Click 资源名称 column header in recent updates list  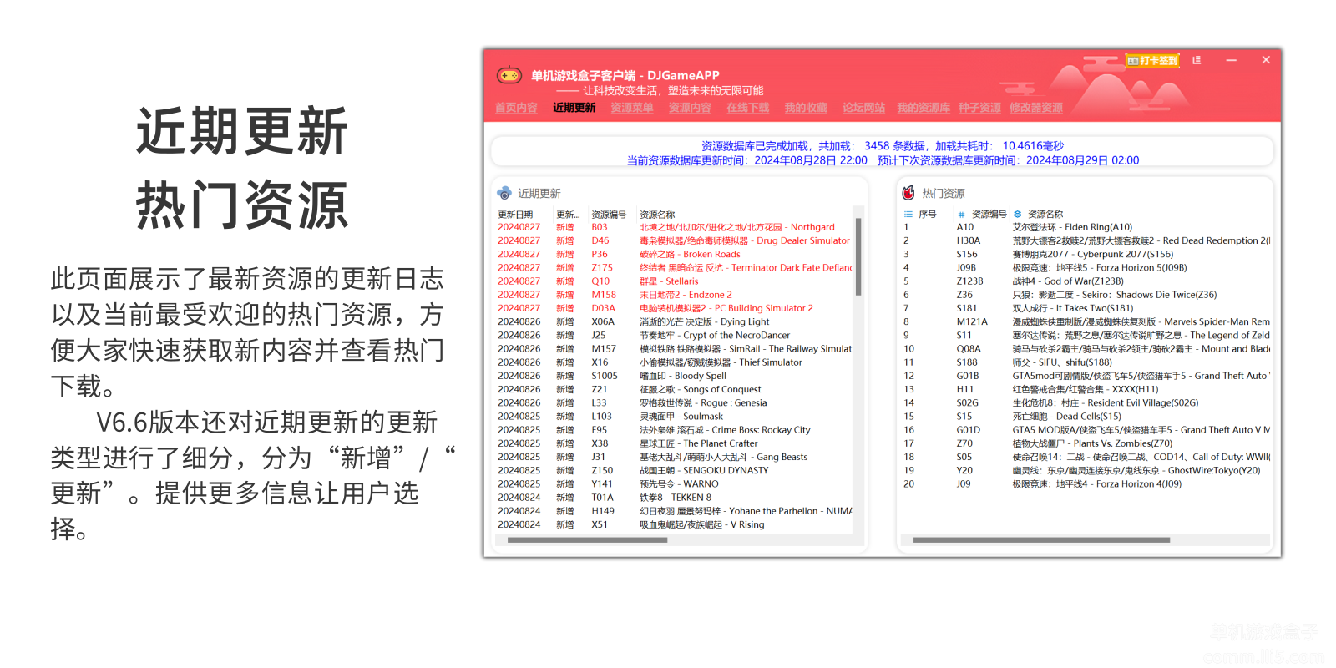(657, 215)
